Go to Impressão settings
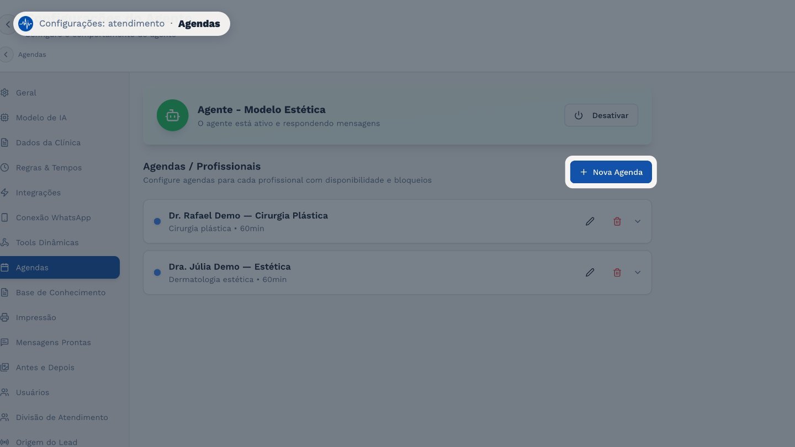The height and width of the screenshot is (447, 795). coord(60,317)
